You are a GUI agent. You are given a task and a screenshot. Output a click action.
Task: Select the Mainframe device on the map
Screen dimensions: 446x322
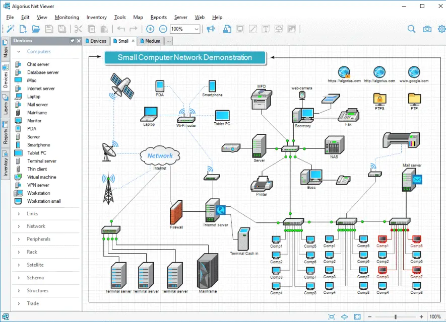click(x=208, y=271)
